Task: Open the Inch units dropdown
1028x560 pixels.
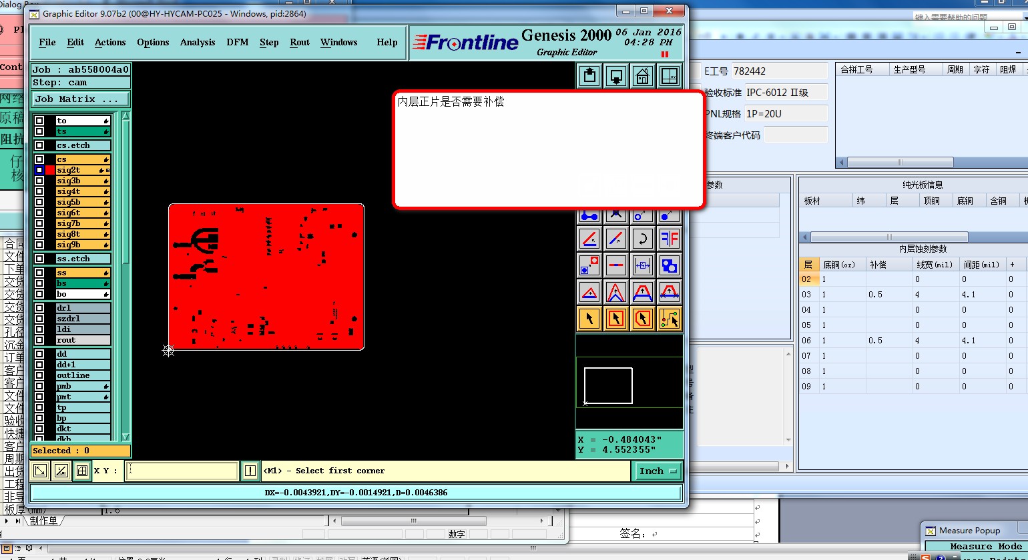Action: coord(657,471)
